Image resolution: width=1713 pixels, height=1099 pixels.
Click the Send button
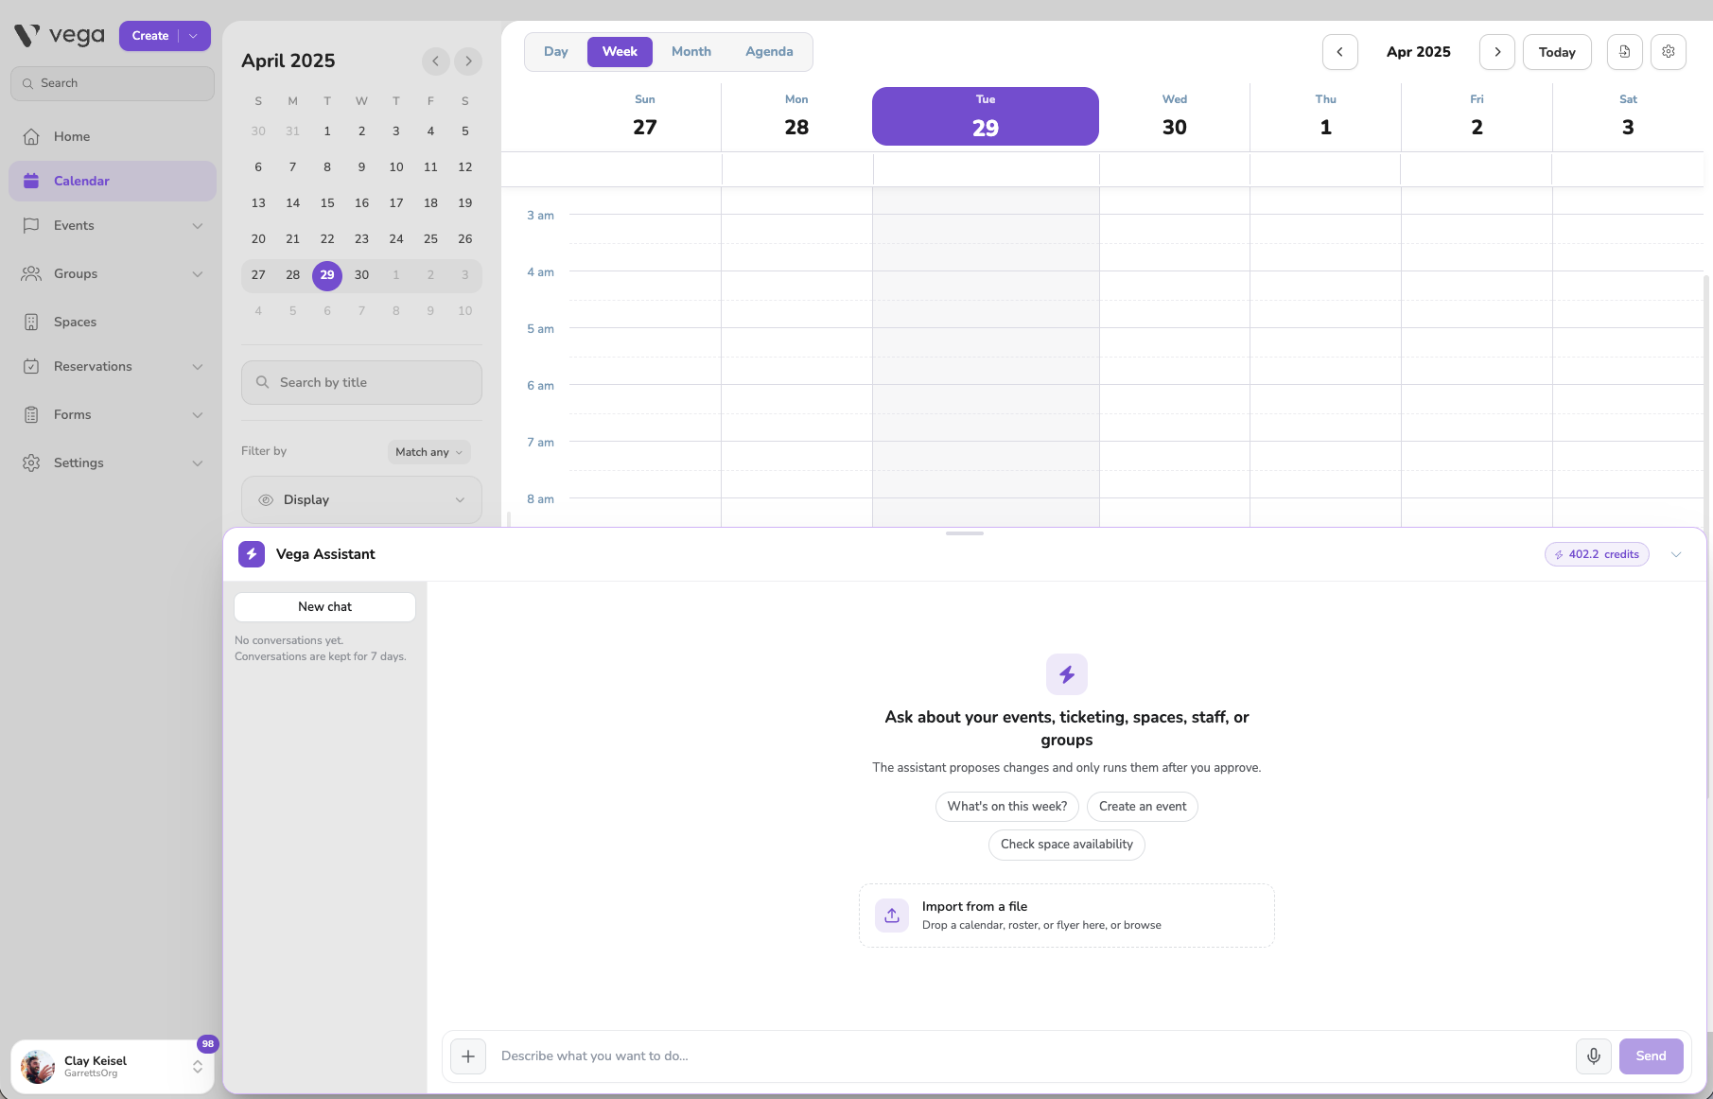1651,1055
